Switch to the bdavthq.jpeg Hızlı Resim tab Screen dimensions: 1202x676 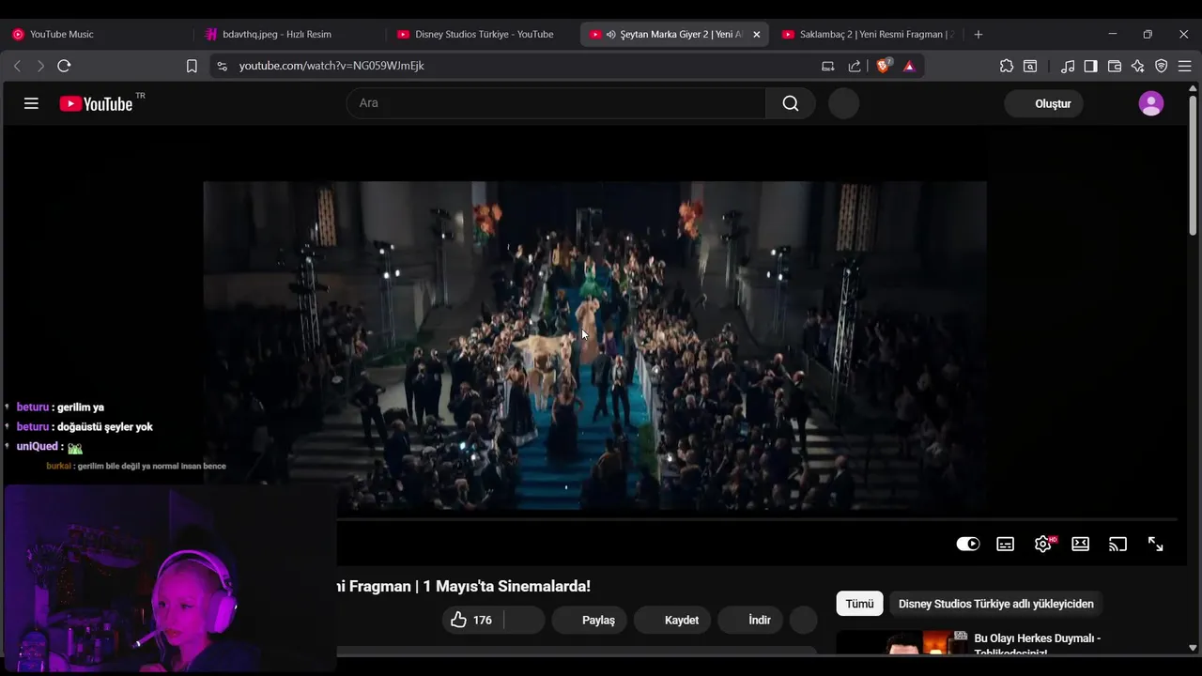point(289,34)
